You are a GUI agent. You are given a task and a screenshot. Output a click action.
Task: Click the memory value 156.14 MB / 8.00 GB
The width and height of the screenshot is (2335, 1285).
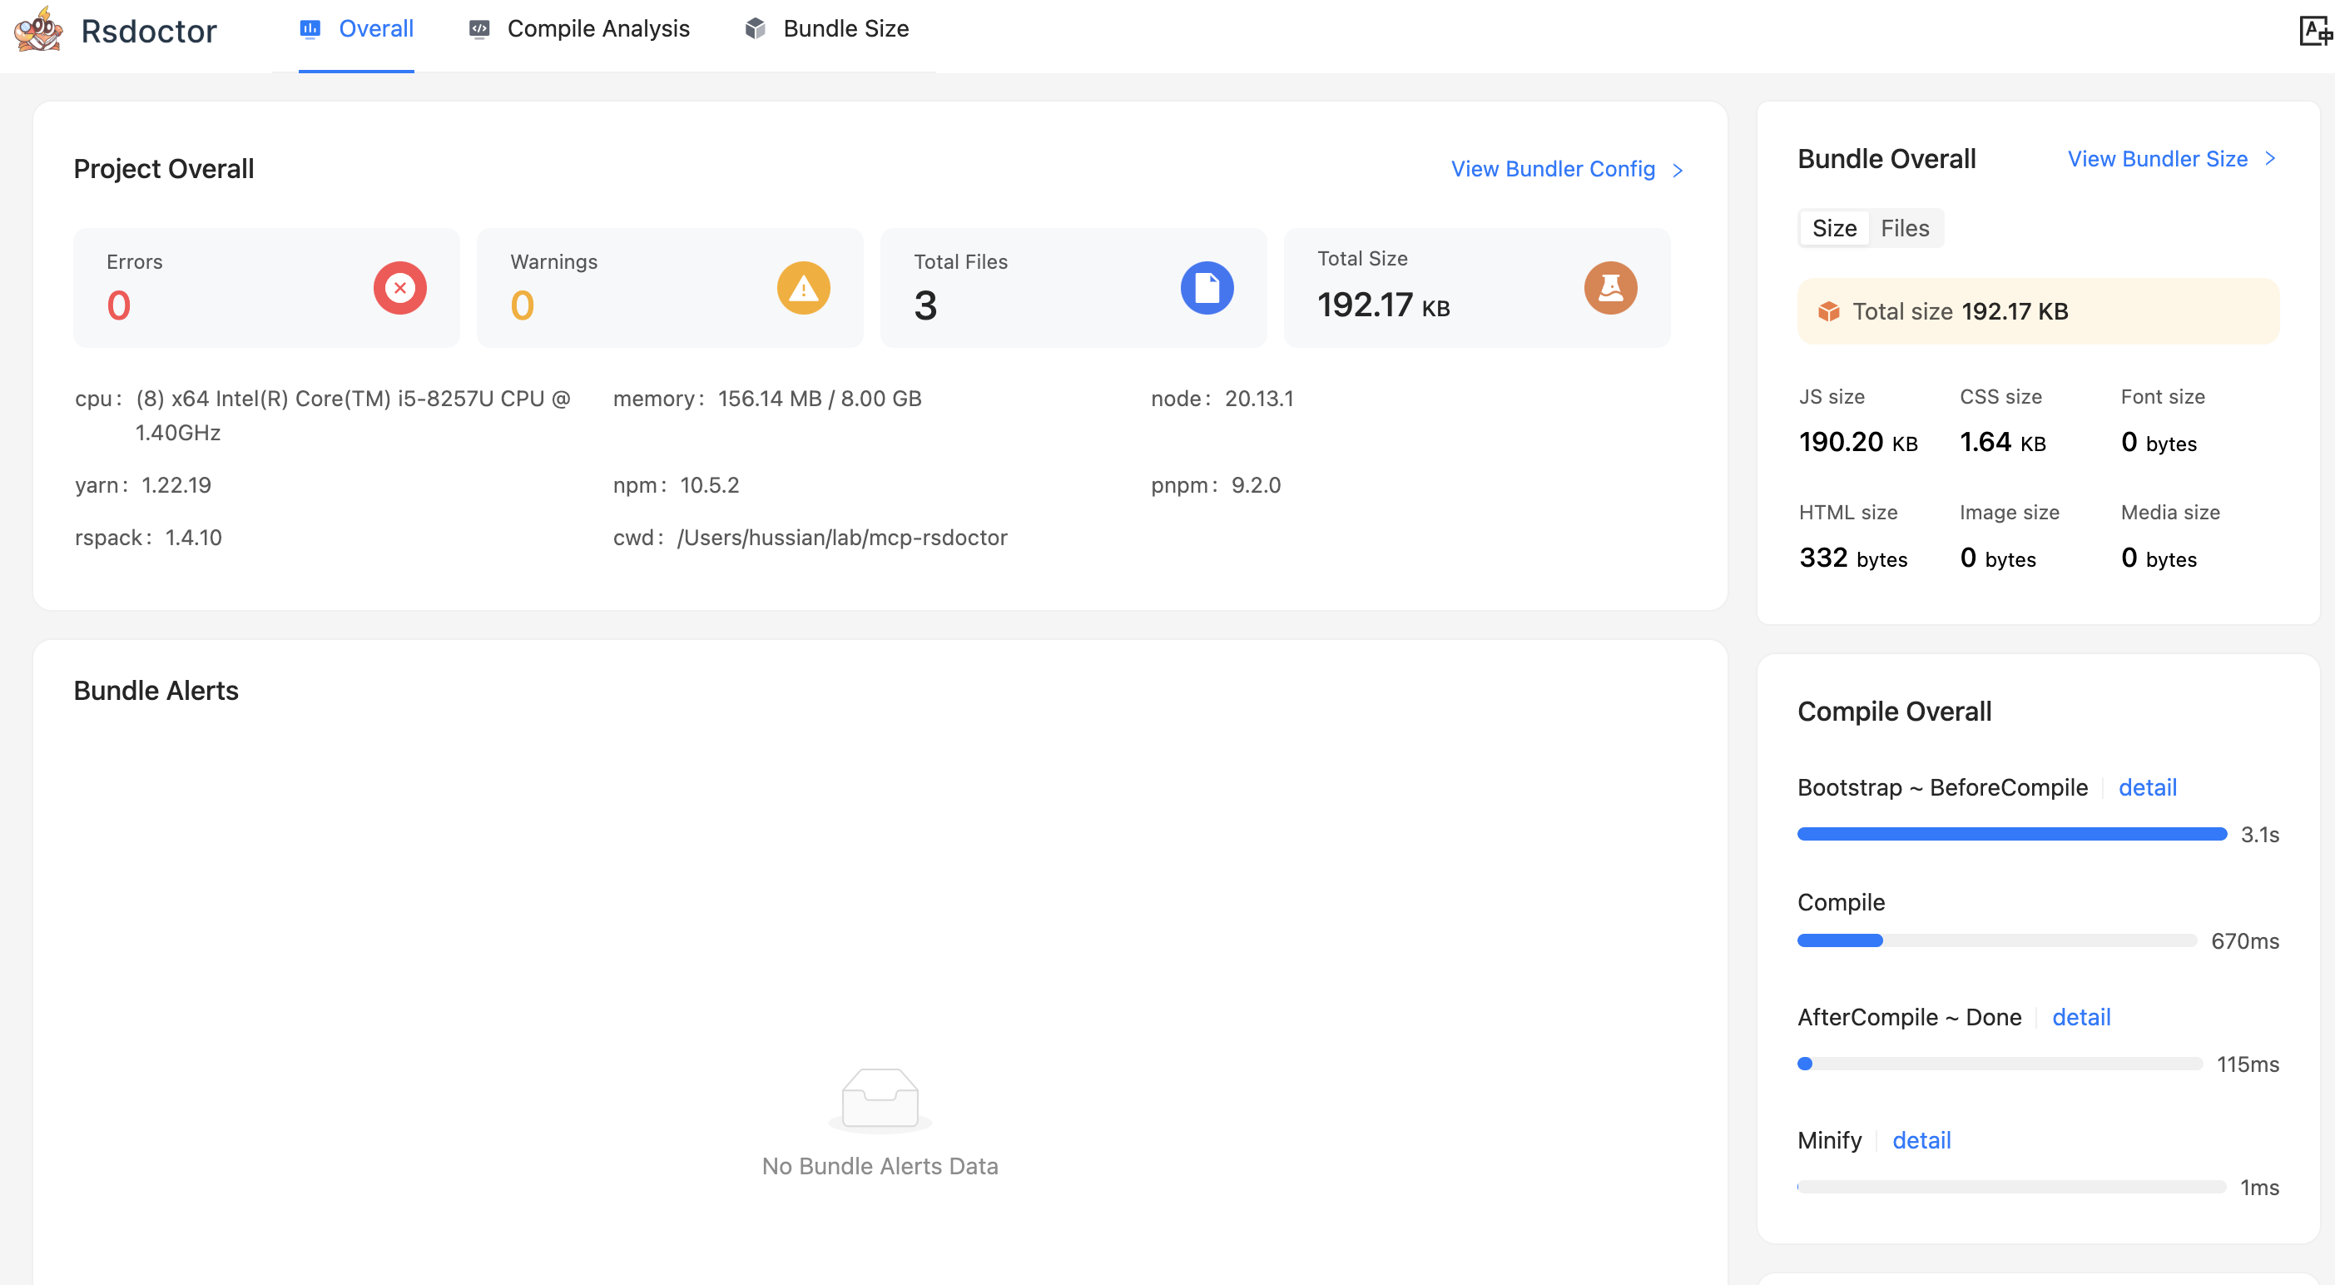820,398
